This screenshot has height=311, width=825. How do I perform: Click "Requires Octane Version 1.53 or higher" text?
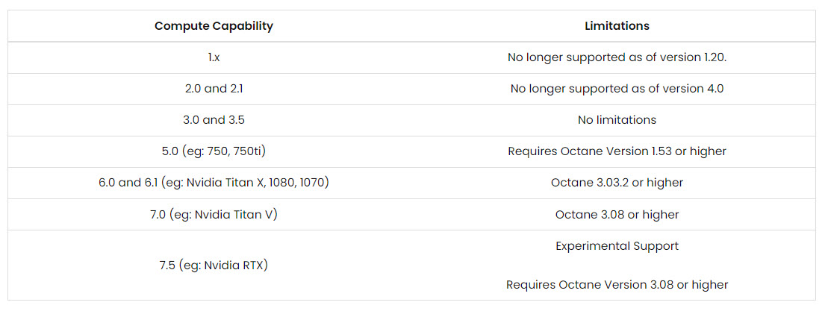click(x=617, y=151)
